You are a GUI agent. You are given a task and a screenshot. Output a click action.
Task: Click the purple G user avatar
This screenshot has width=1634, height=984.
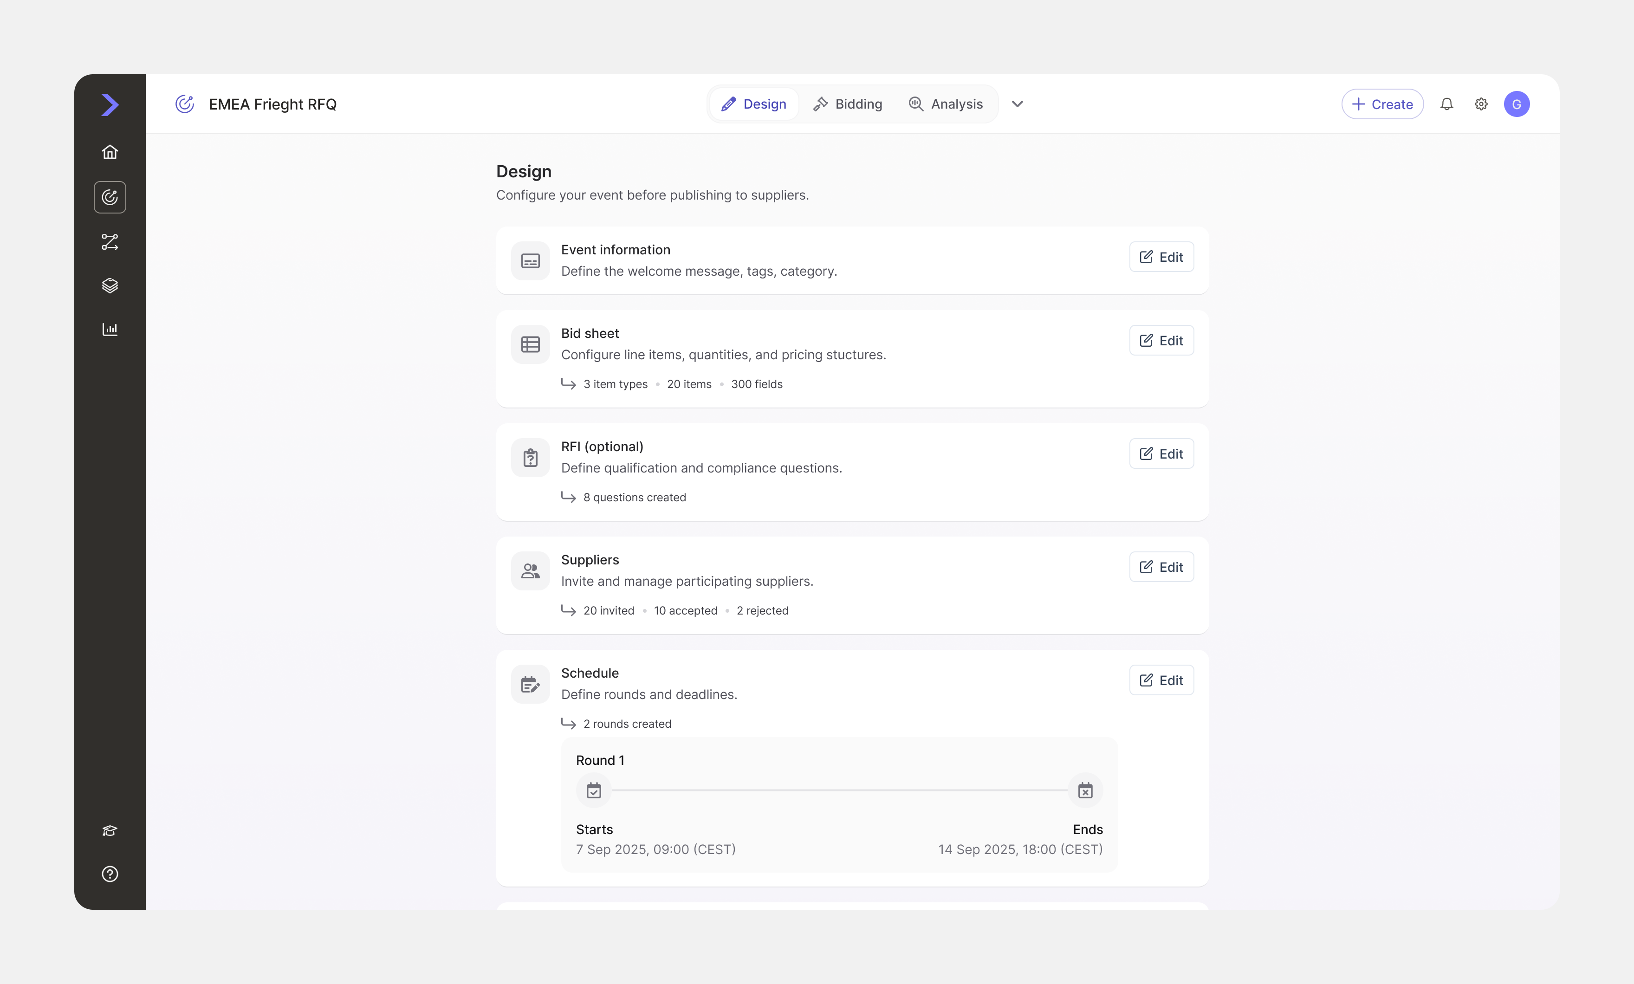[x=1517, y=104]
